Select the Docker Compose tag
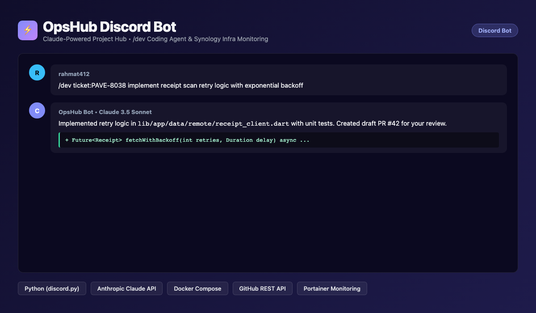 click(197, 288)
